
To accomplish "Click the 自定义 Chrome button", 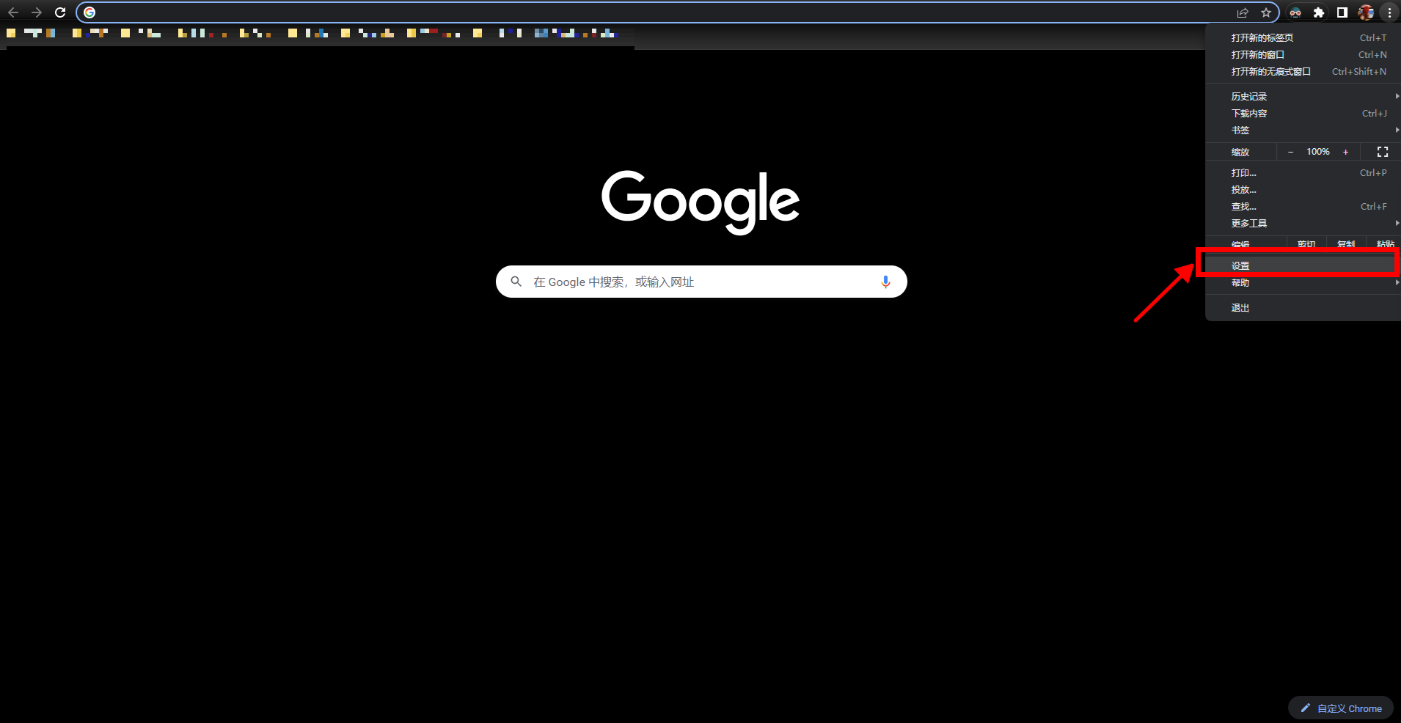I will click(1341, 708).
